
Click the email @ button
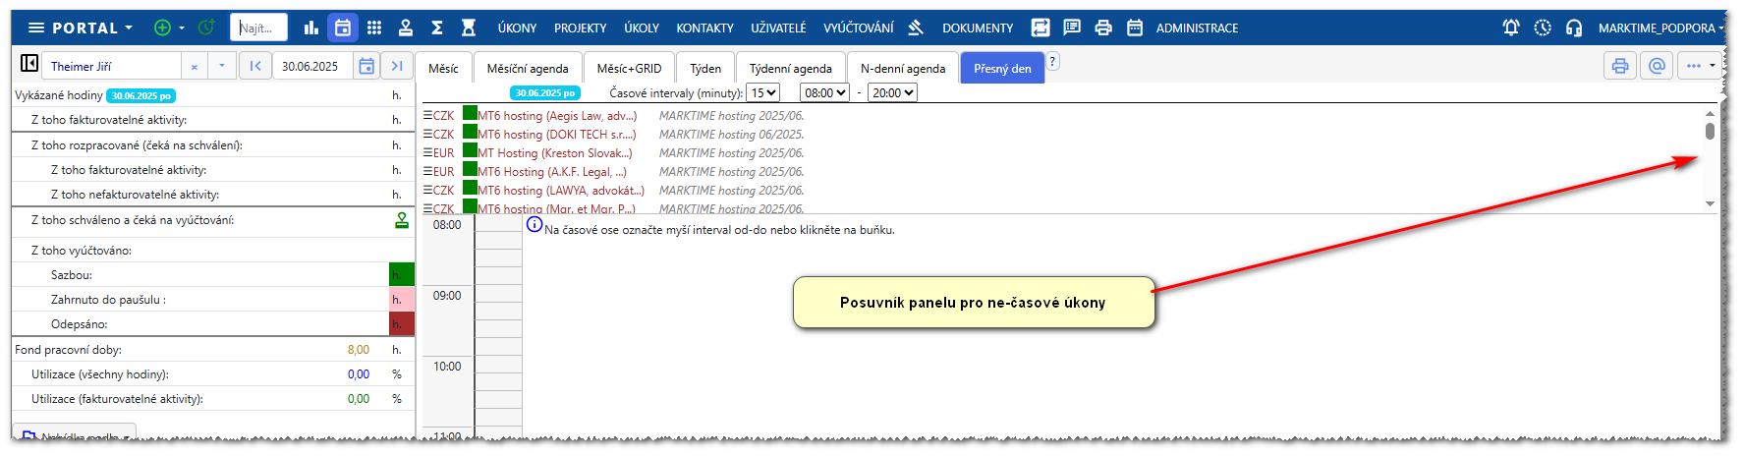[1657, 66]
